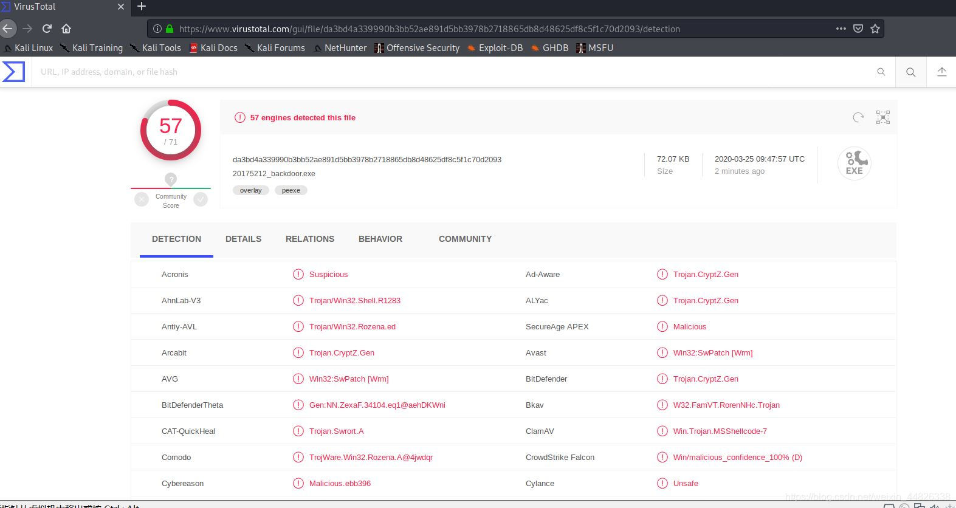Vote harmless with community check icon
The width and height of the screenshot is (956, 508).
201,199
